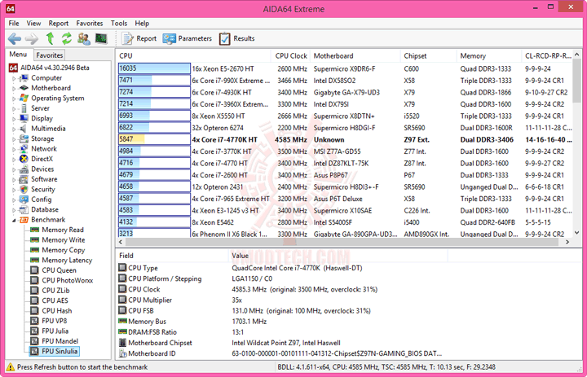The width and height of the screenshot is (587, 377).
Task: Expand the Motherboard tree node
Action: coord(14,89)
